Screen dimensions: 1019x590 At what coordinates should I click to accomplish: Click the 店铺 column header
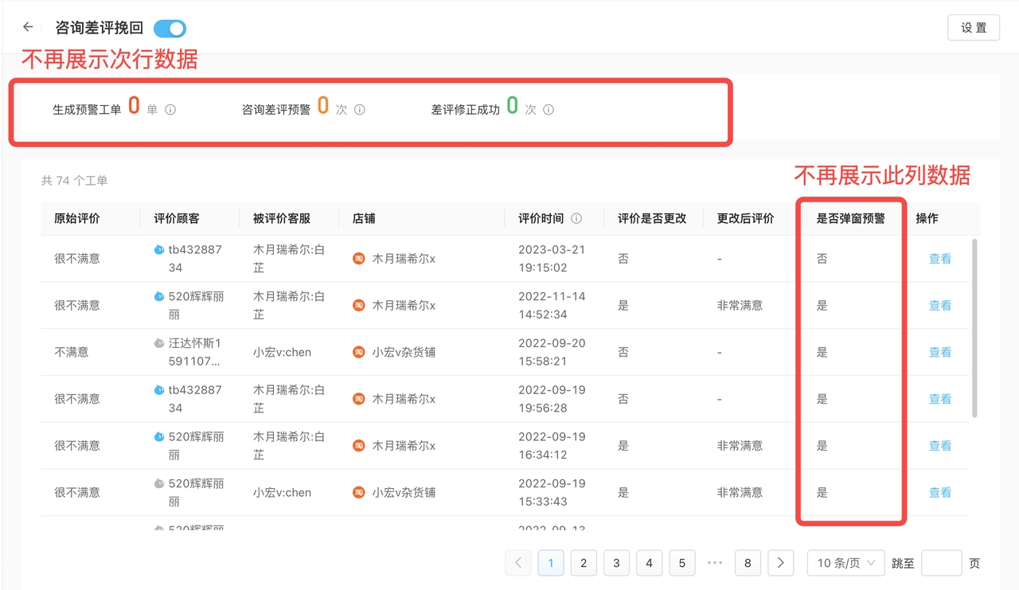[x=364, y=218]
